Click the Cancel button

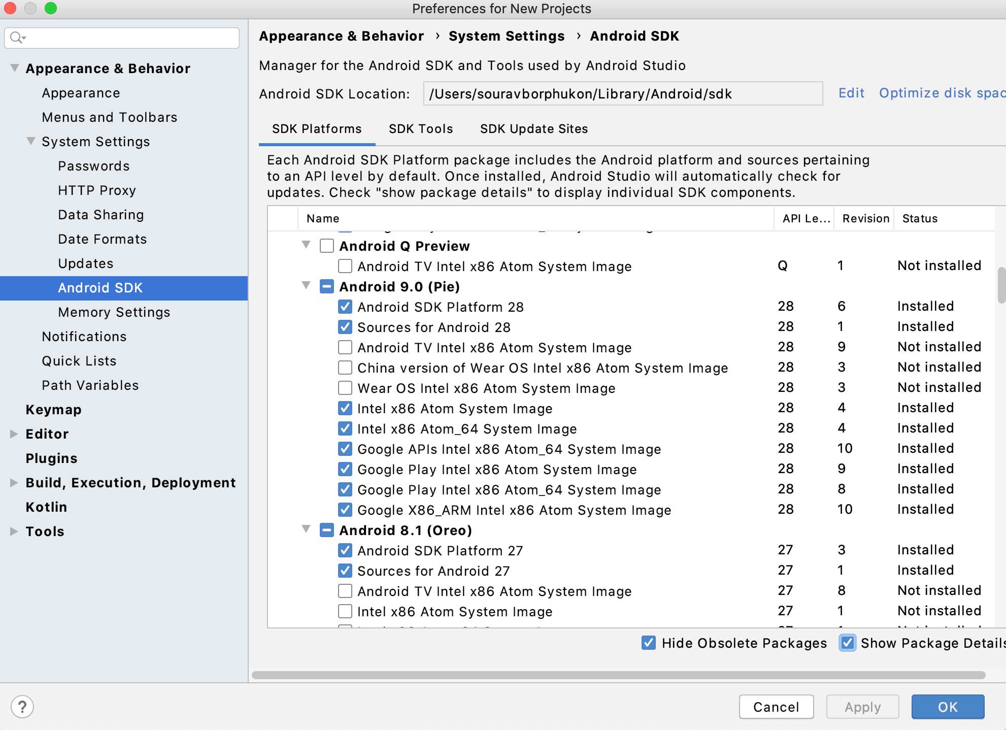[776, 707]
